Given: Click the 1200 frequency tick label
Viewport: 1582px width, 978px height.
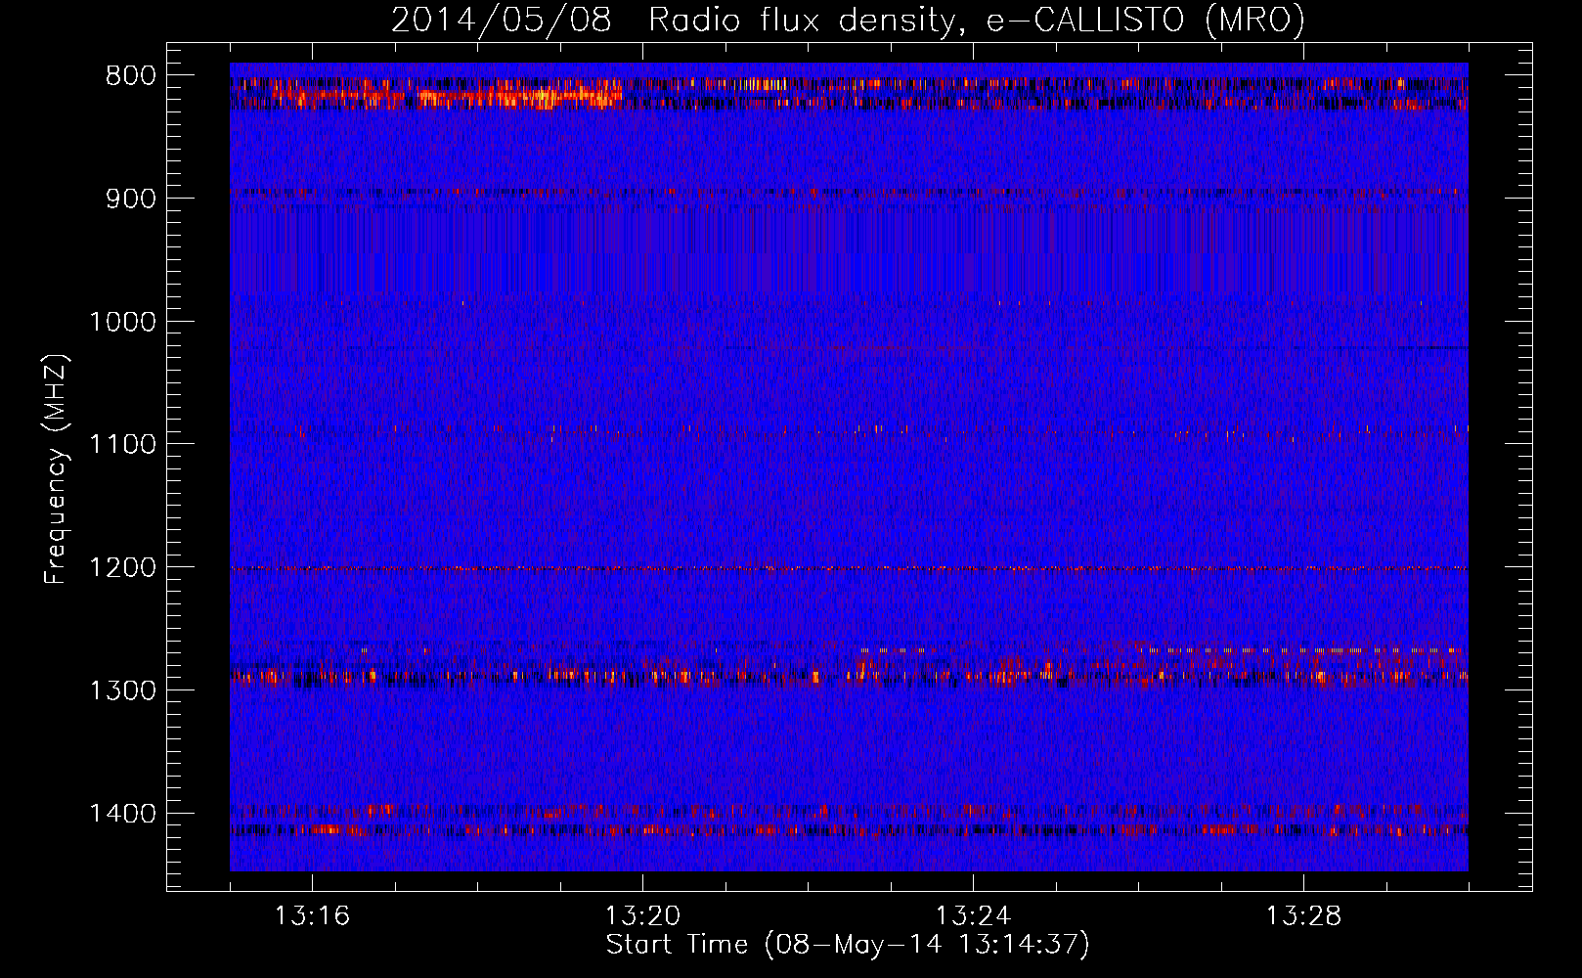Looking at the screenshot, I should point(123,568).
